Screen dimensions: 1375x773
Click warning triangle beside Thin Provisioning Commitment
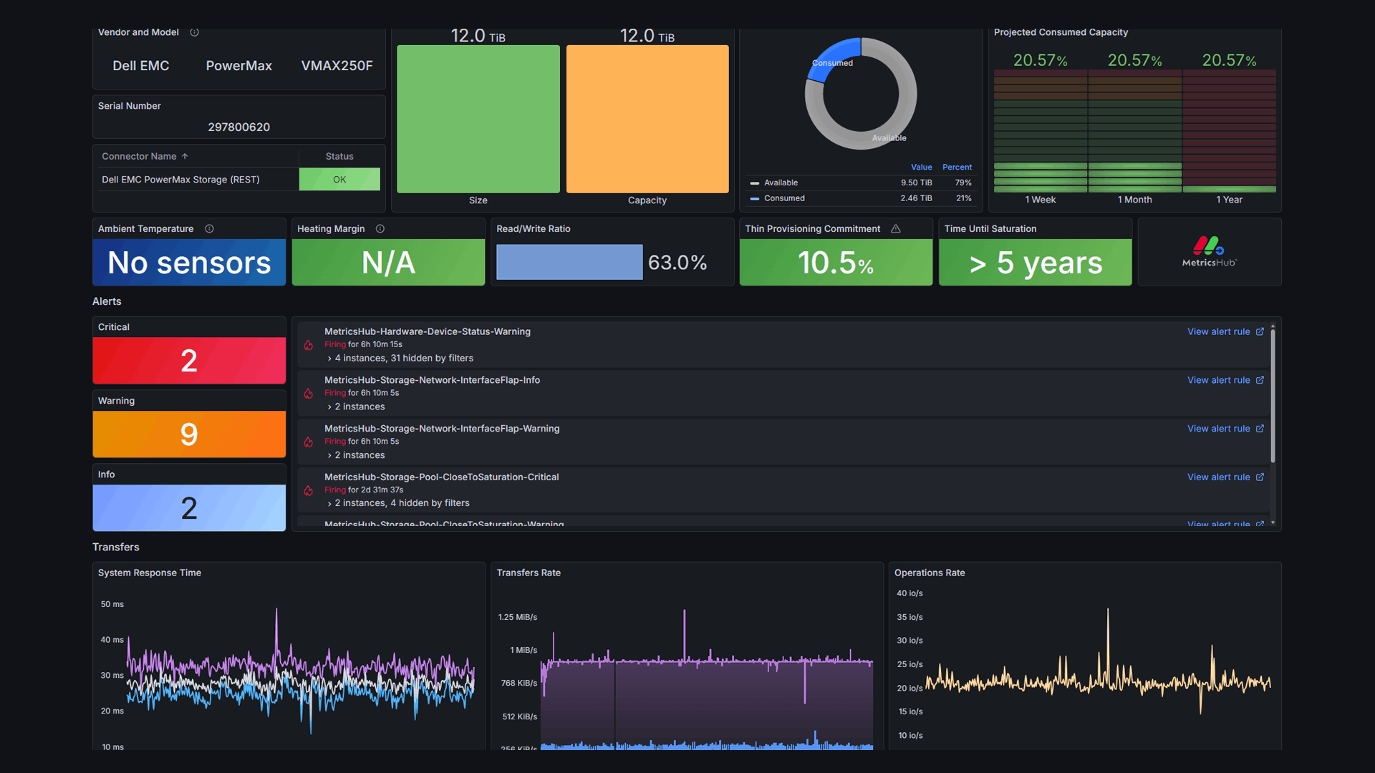tap(896, 229)
